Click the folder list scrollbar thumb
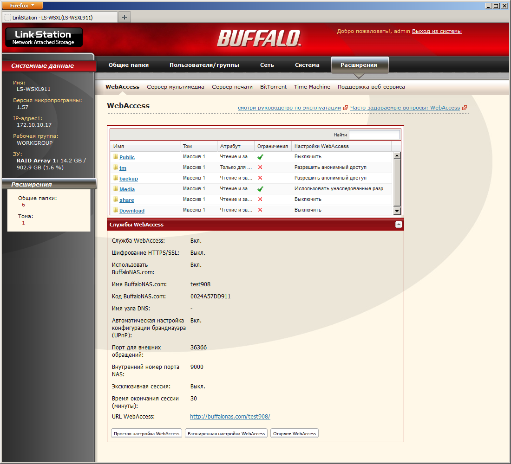 (x=397, y=183)
